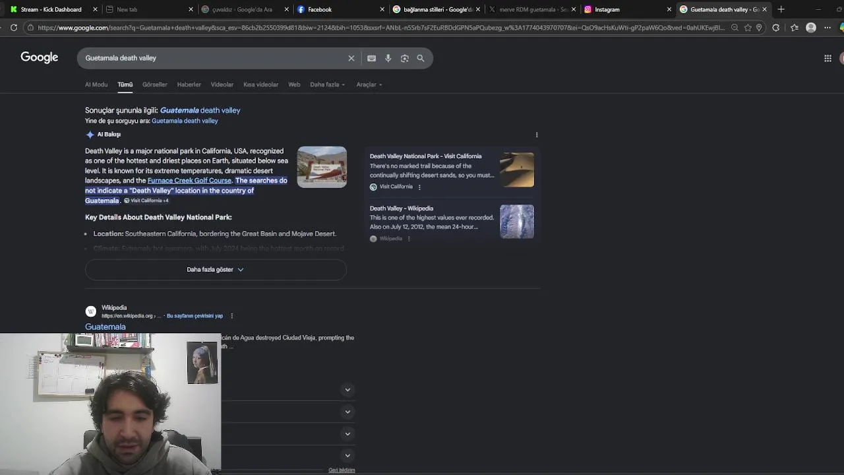Viewport: 844px width, 475px height.
Task: Click the location permission icon in address bar
Action: coord(759,28)
